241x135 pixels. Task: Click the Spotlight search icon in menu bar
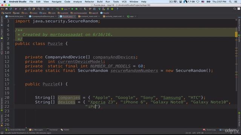pyautogui.click(x=230, y=1)
